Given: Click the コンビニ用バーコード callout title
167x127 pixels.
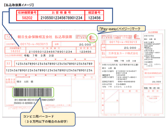Looking at the screenshot, I should (x=39, y=116).
